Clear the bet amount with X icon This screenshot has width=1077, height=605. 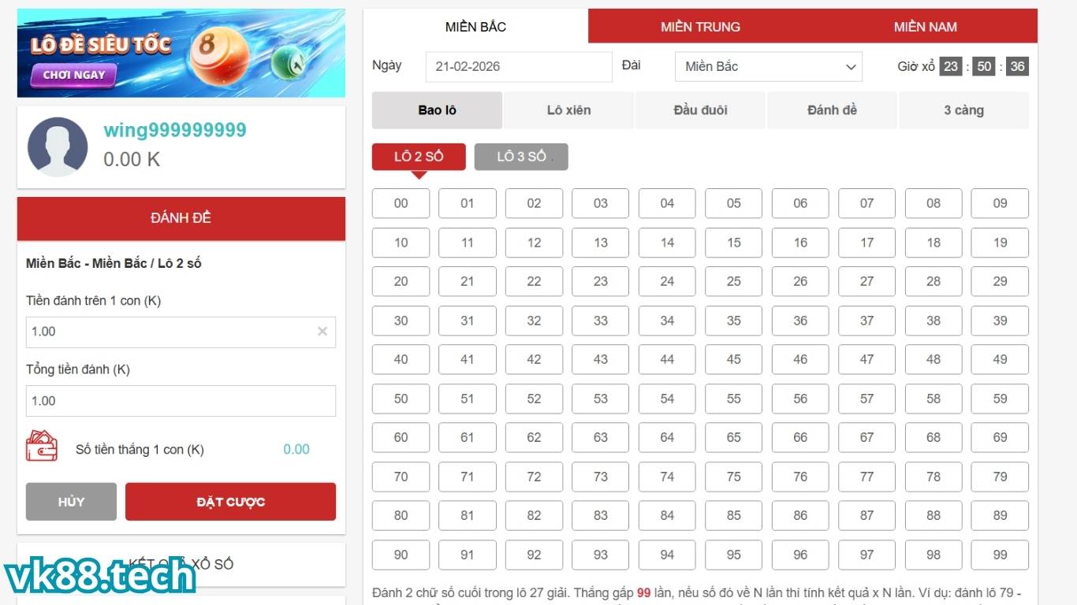point(322,332)
